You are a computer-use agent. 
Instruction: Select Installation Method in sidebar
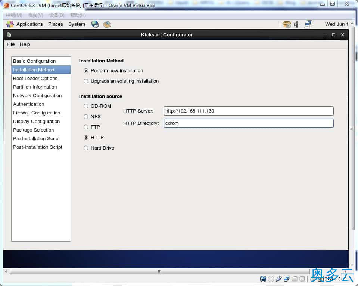pyautogui.click(x=41, y=70)
